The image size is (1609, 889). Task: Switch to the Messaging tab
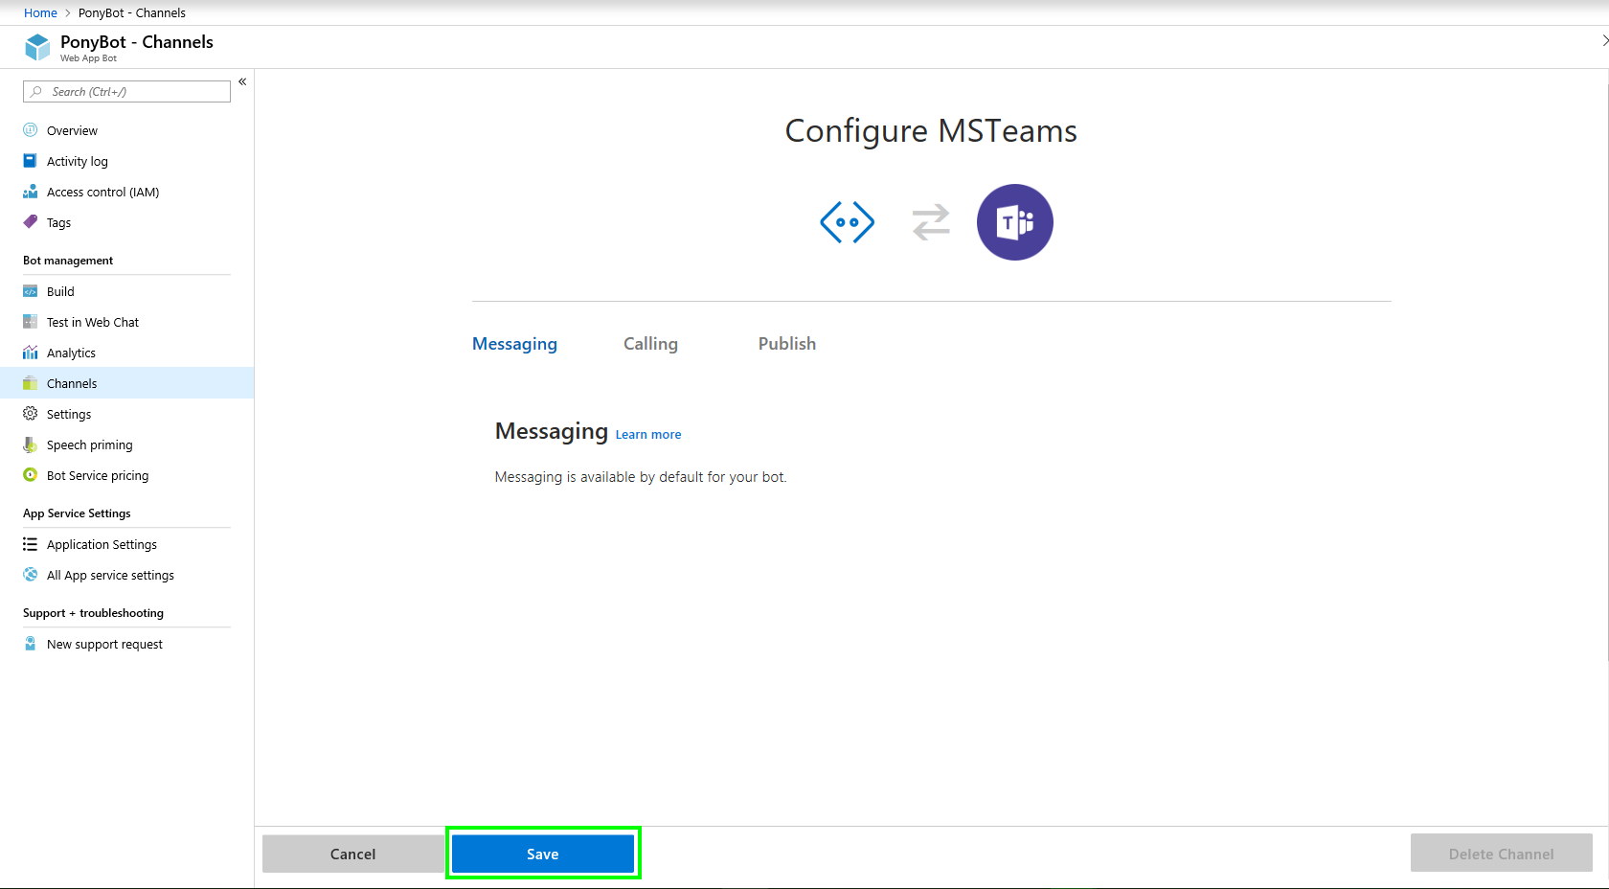[x=514, y=344]
